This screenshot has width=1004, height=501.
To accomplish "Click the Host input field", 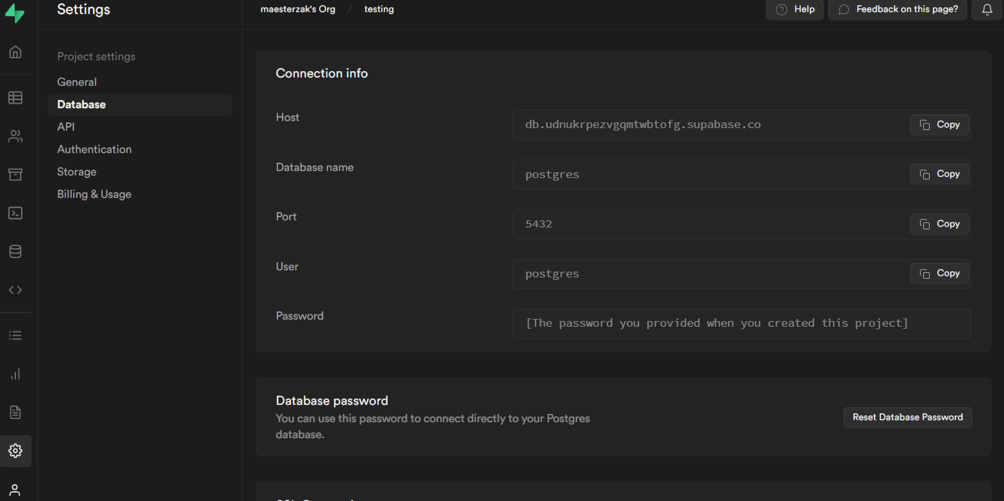I will click(741, 124).
